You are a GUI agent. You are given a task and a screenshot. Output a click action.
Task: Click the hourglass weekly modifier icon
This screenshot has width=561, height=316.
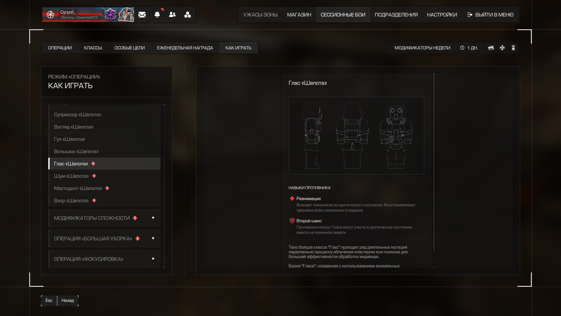coord(513,48)
